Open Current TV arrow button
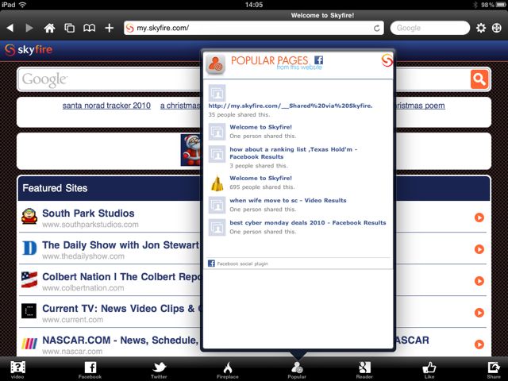This screenshot has height=381, width=508. (x=479, y=313)
